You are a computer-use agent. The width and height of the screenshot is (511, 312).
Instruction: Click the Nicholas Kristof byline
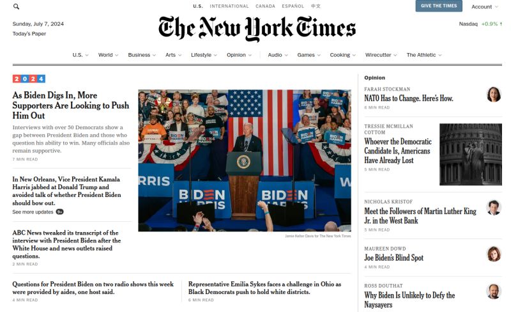[388, 201]
